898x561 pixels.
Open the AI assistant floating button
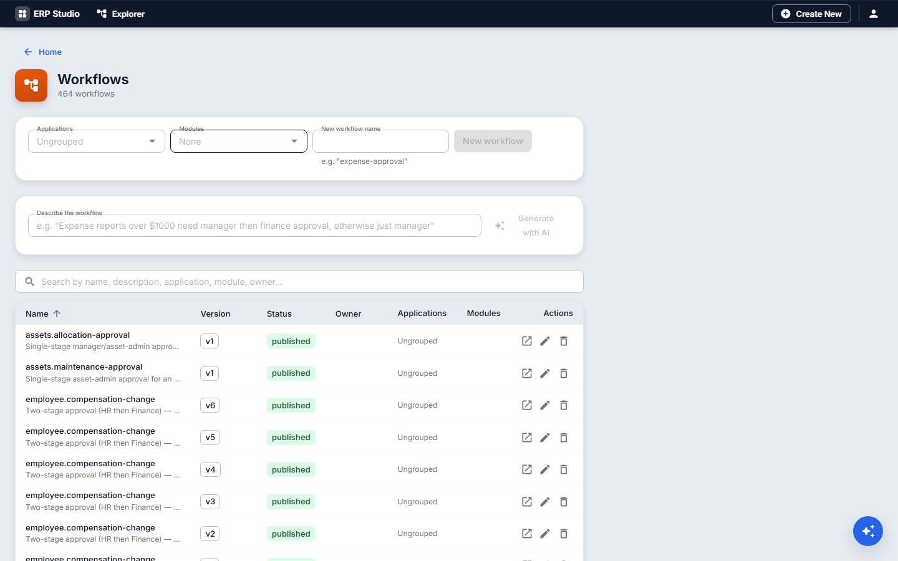click(x=868, y=531)
